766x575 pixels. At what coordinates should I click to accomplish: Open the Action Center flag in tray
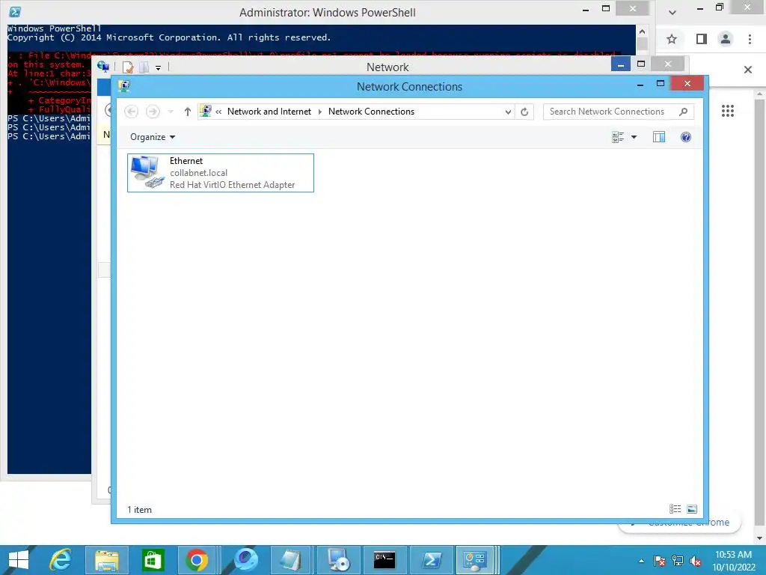tap(660, 561)
